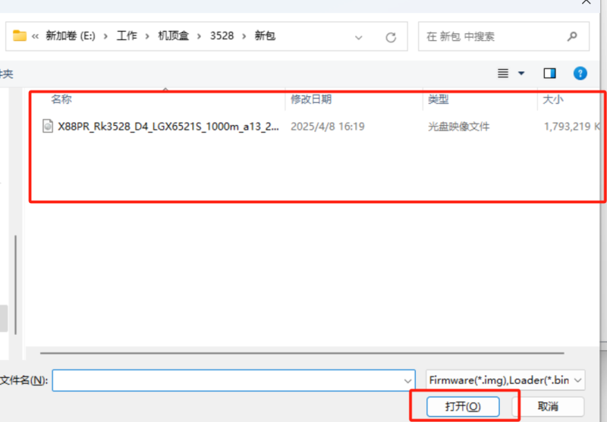The height and width of the screenshot is (422, 607).
Task: Sort files by the 名称 column header
Action: click(61, 99)
